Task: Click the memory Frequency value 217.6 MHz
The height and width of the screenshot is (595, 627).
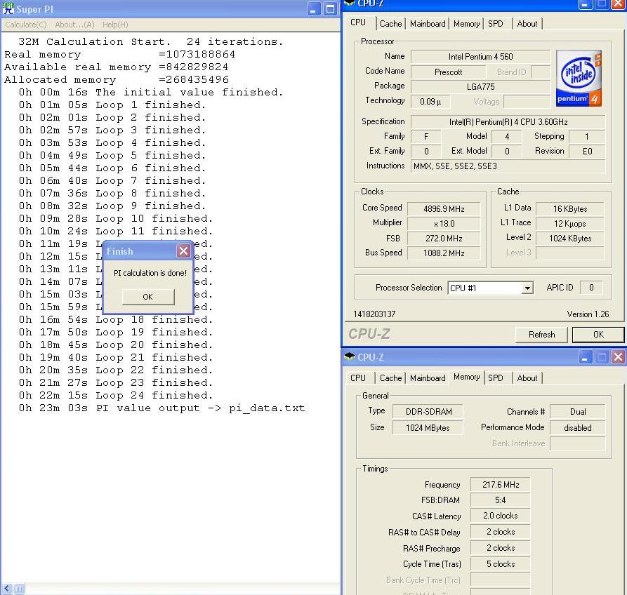Action: click(500, 485)
